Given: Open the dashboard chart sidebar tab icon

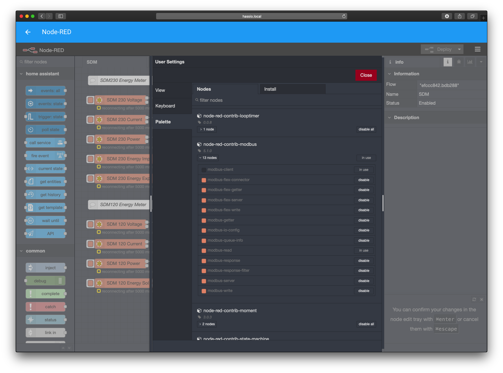Looking at the screenshot, I should [470, 62].
